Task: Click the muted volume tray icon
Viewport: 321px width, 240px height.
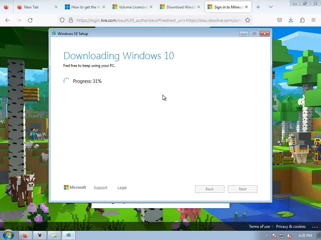Action: point(289,236)
